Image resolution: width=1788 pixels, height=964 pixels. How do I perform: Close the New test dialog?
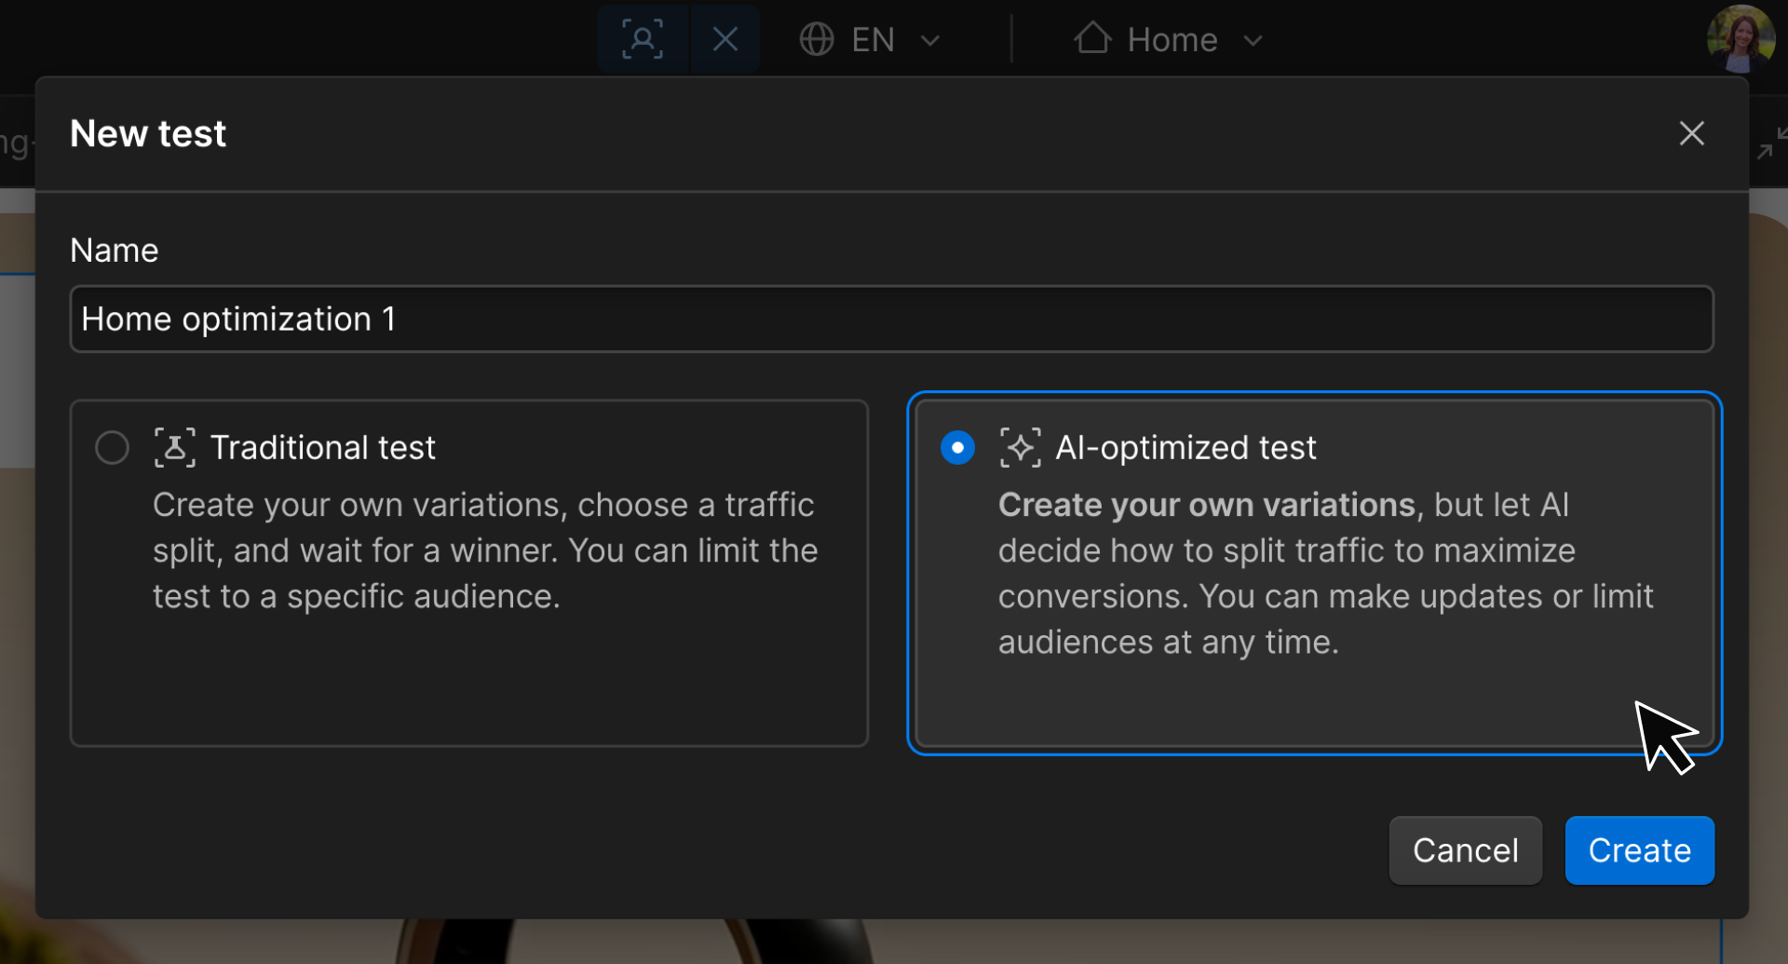[x=1691, y=133]
